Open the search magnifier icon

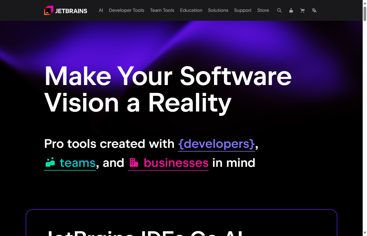click(x=279, y=10)
